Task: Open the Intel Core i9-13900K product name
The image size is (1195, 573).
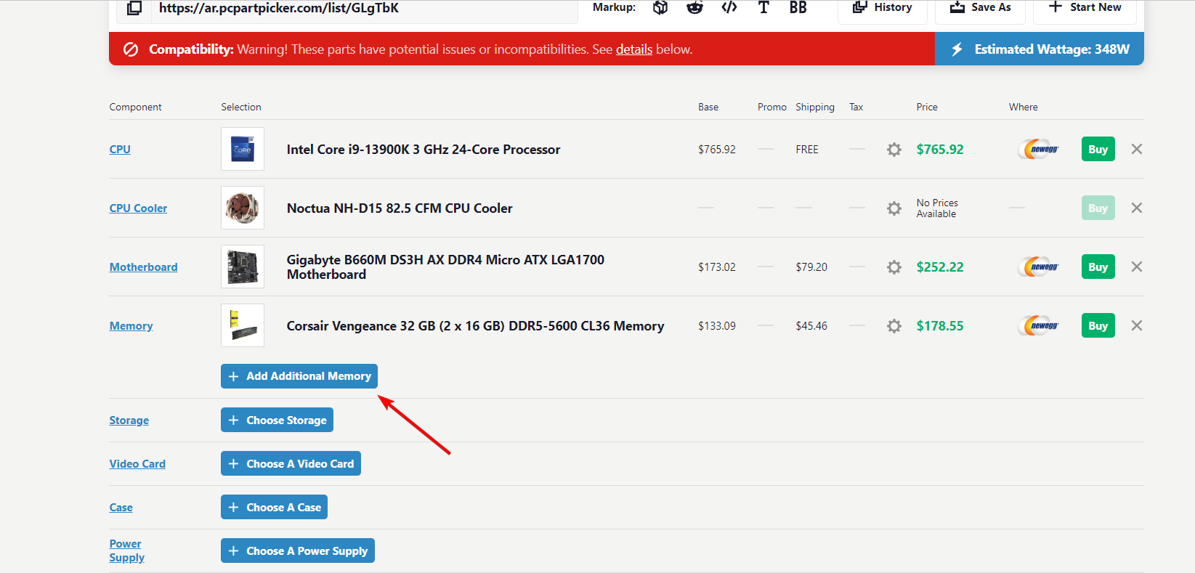Action: 424,150
